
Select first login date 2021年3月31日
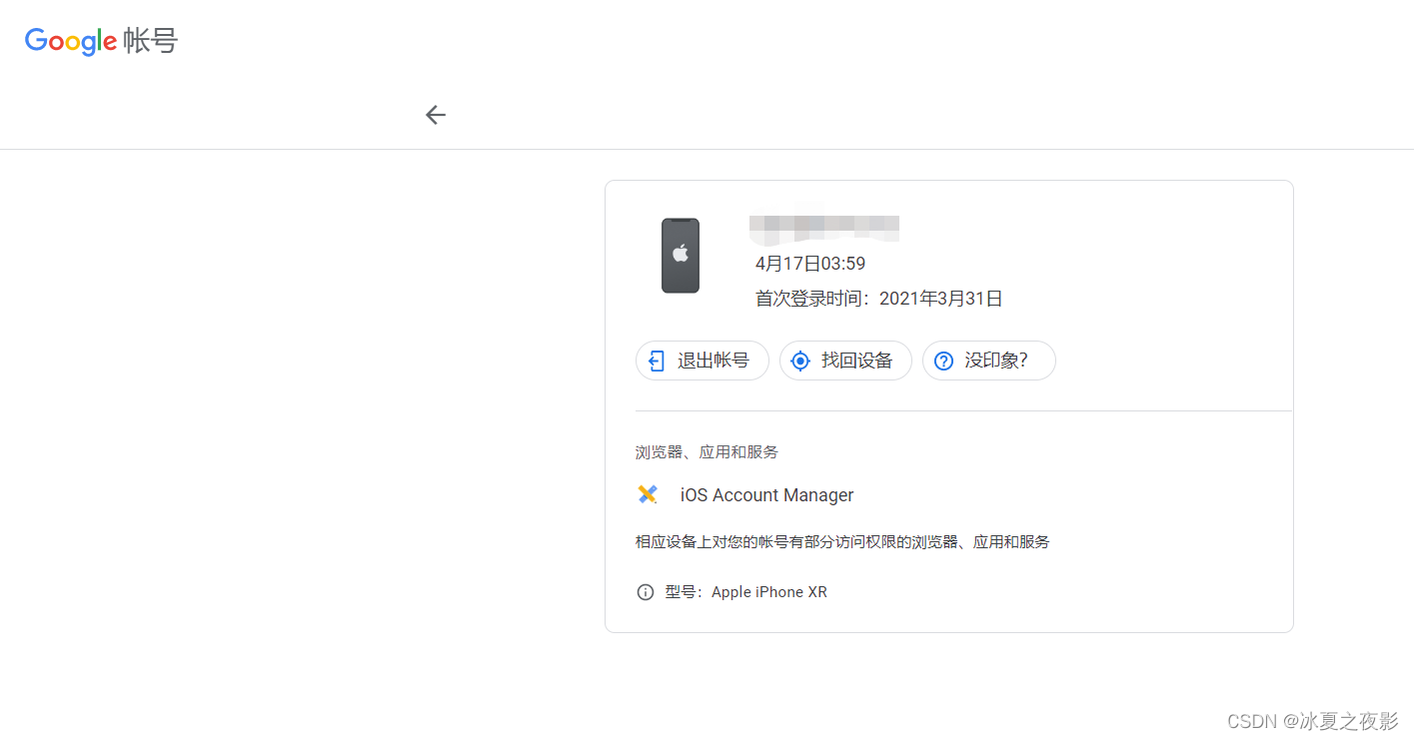pyautogui.click(x=941, y=299)
